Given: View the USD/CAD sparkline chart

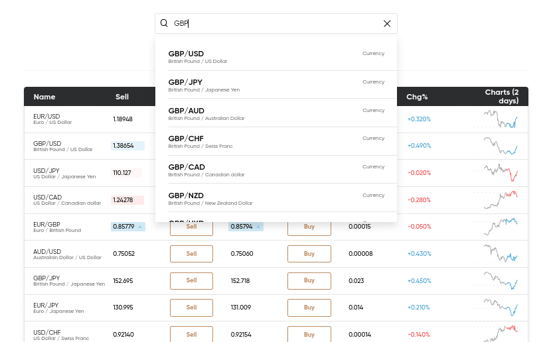Looking at the screenshot, I should click(x=496, y=200).
